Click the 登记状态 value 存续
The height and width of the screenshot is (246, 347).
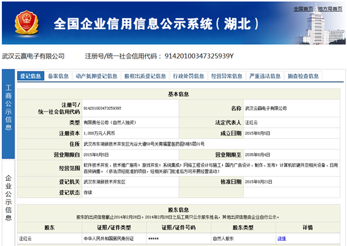tap(88, 192)
